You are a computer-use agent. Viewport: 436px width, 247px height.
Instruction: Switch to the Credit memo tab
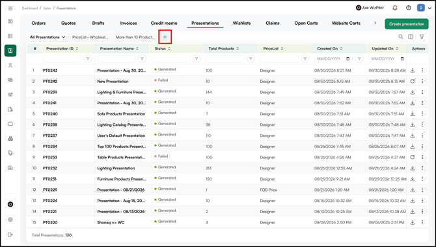(x=164, y=23)
